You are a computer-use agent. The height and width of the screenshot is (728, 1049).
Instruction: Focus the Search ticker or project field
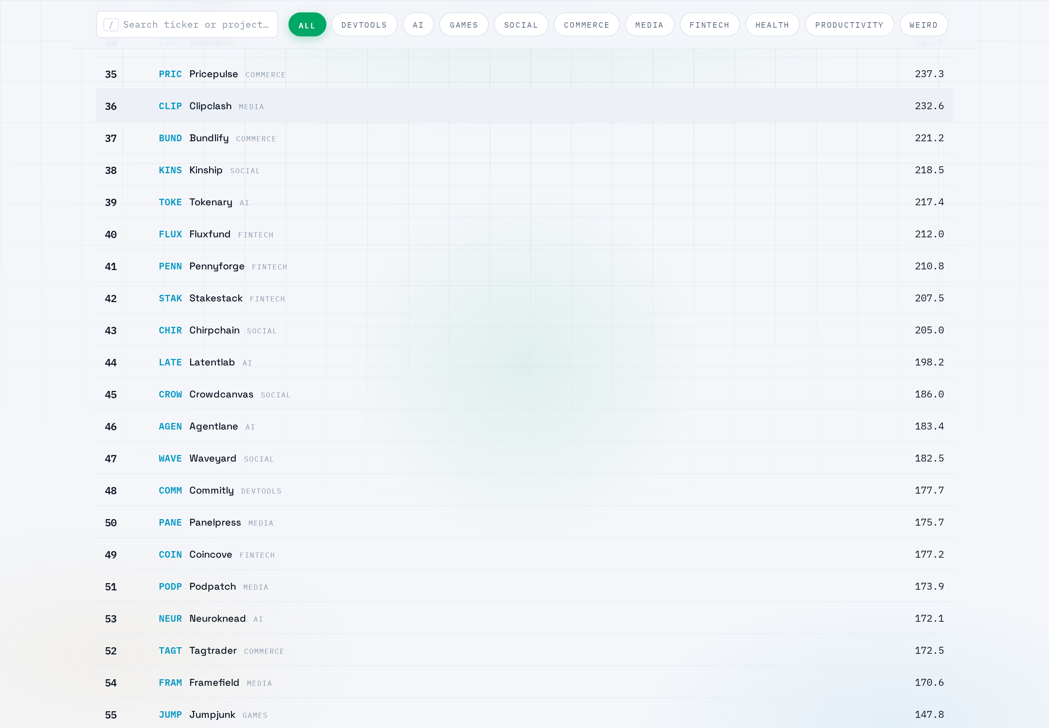187,25
